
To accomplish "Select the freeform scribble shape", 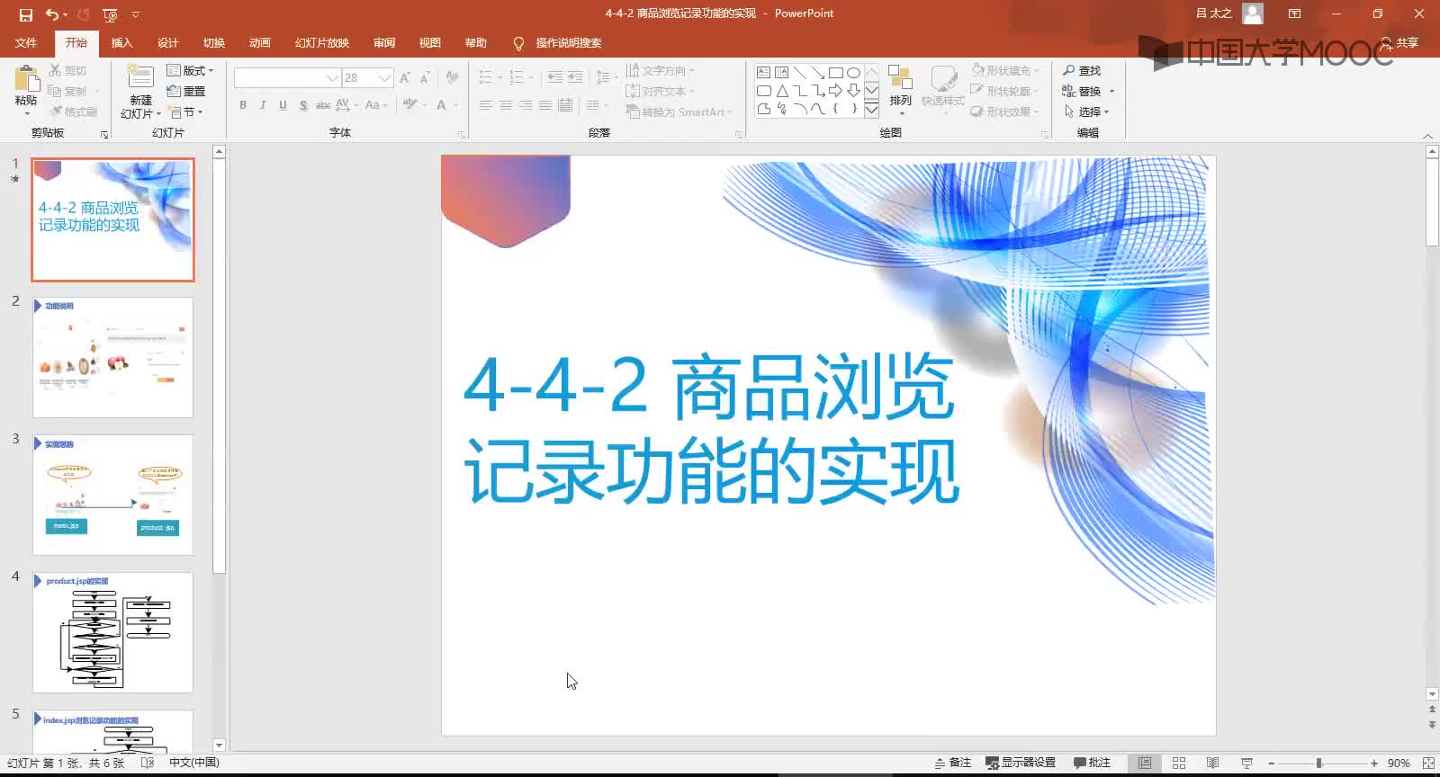I will 781,109.
